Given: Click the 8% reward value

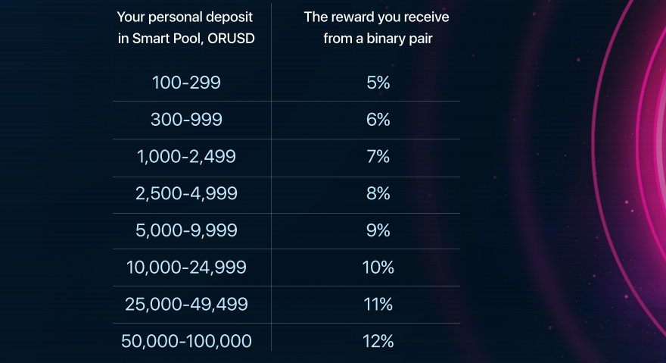Looking at the screenshot, I should pos(378,194).
